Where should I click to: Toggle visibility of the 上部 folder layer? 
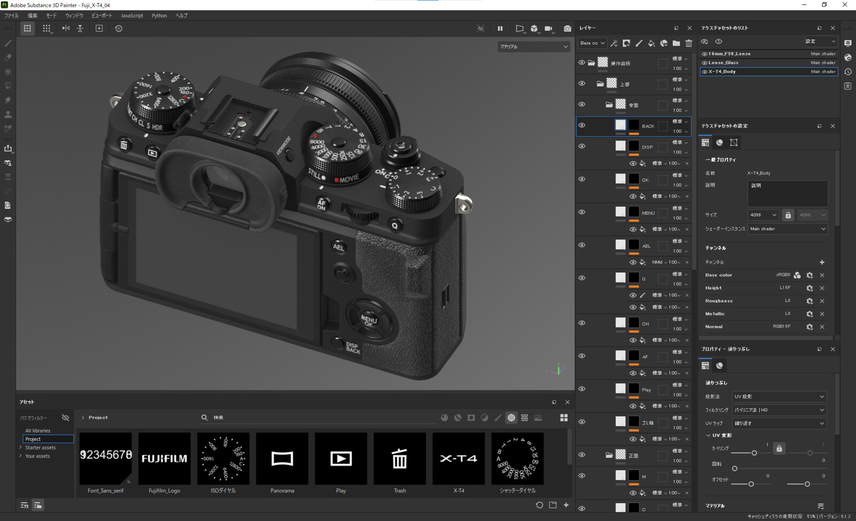click(x=582, y=83)
